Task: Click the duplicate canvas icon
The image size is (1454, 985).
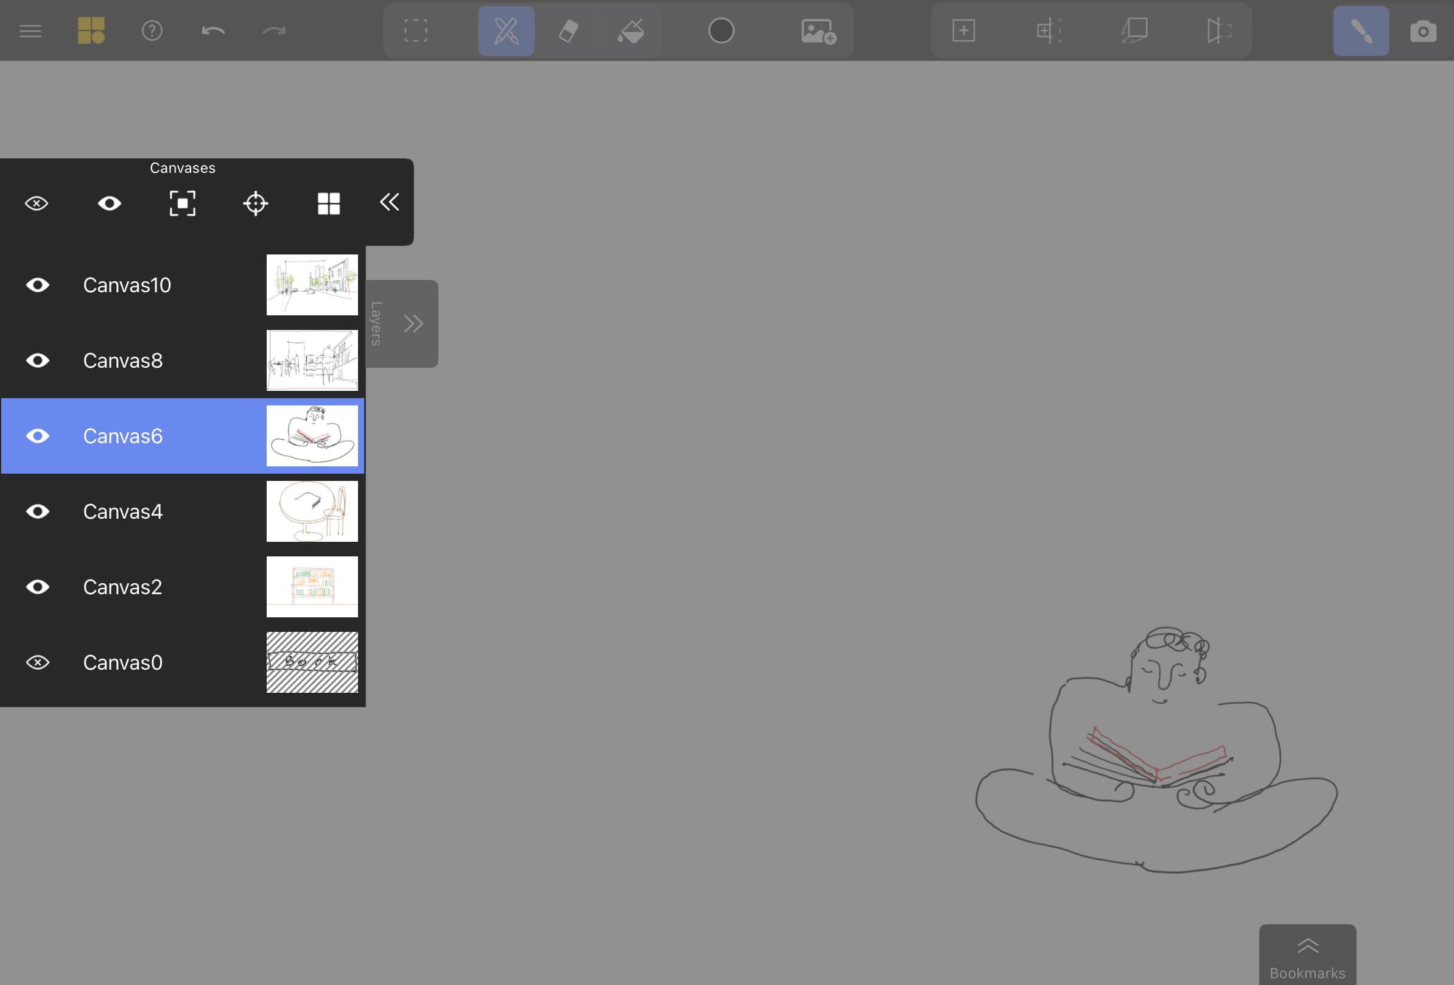Action: tap(1134, 30)
